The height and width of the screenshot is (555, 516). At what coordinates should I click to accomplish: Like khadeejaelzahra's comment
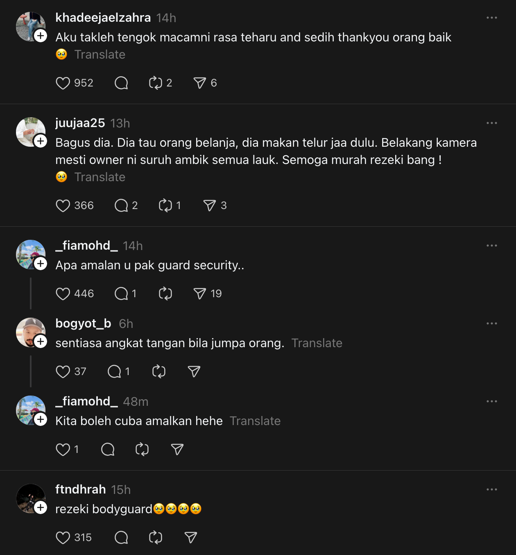(63, 83)
